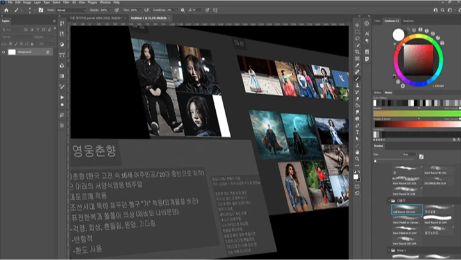Select the Hard Elliptical brush preset

407,231
